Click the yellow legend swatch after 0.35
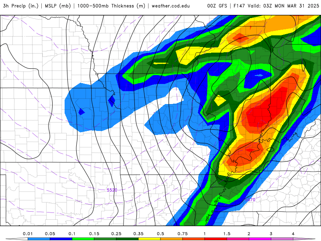This screenshot has width=321, height=241. pos(149,239)
